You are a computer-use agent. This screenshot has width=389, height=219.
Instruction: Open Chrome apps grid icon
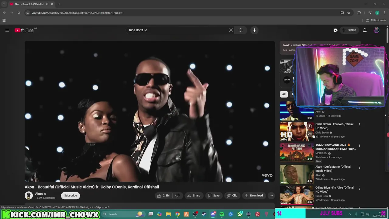[4, 20]
